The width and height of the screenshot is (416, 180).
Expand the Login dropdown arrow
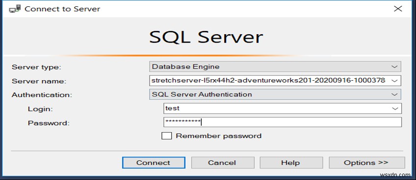pos(395,108)
